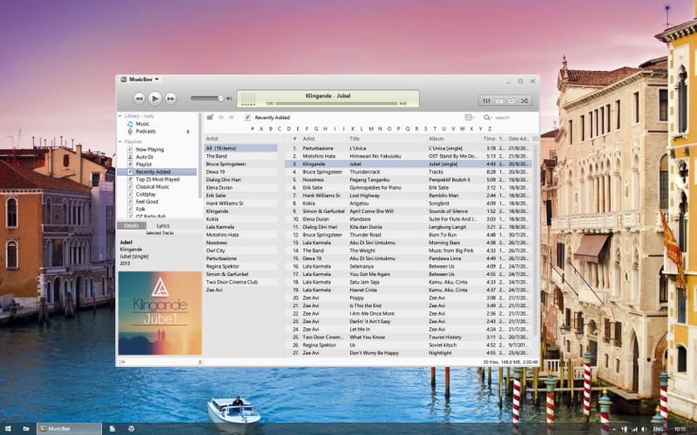Switch to the Details tab
Screen dimensions: 697x435
(132, 225)
